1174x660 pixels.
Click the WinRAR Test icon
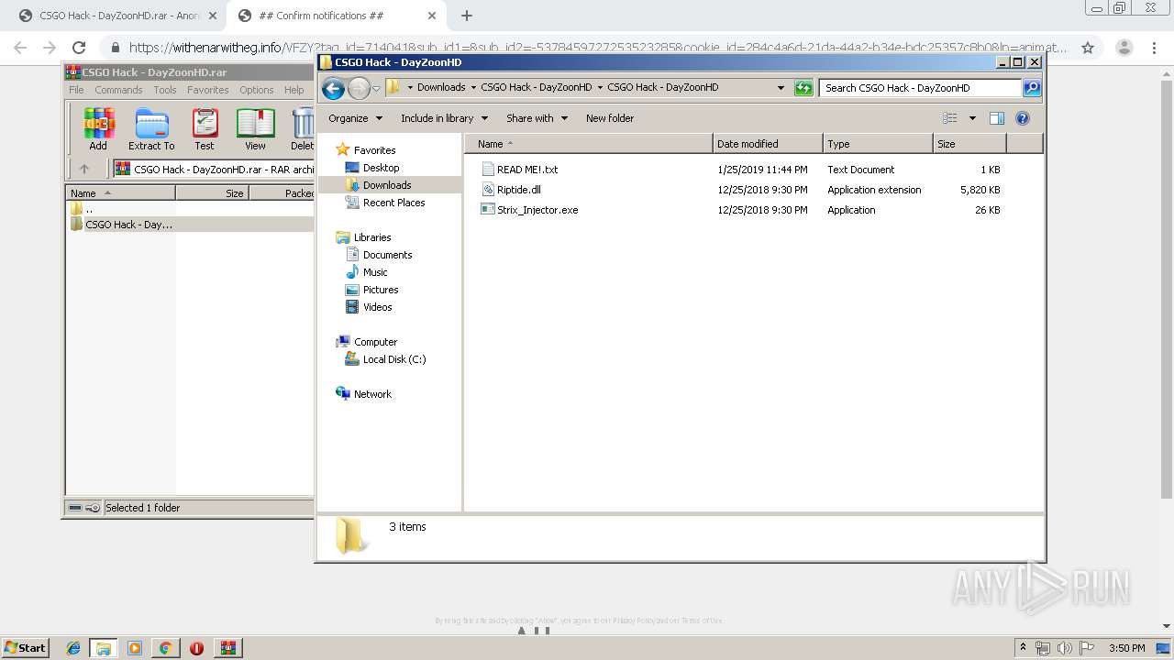[205, 129]
